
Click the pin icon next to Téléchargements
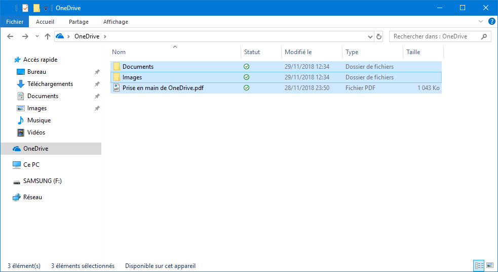pos(97,84)
